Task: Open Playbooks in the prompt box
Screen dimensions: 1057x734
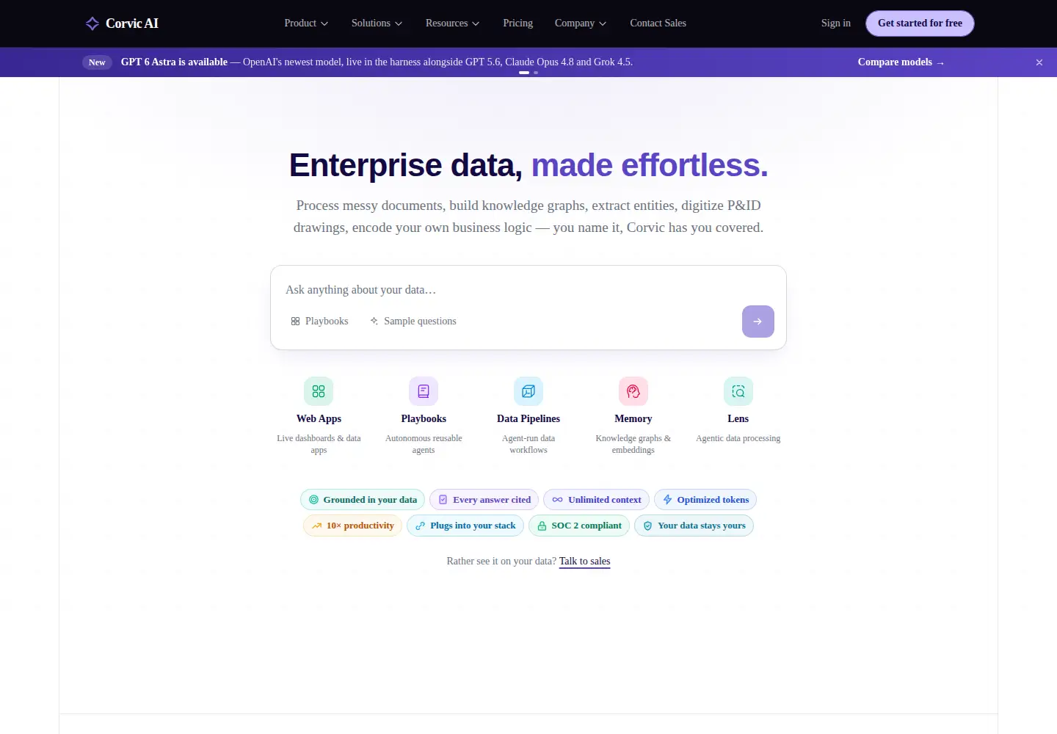Action: coord(319,321)
